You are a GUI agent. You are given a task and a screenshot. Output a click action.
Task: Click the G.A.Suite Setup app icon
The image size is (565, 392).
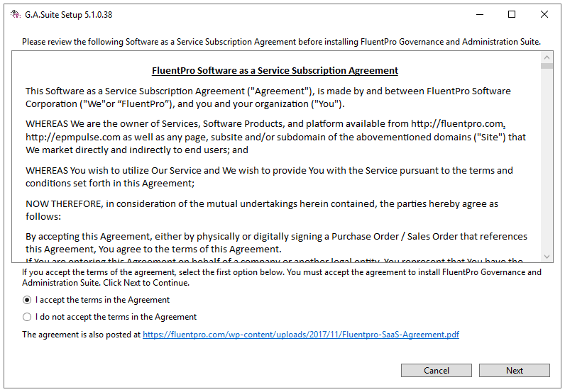pyautogui.click(x=15, y=14)
